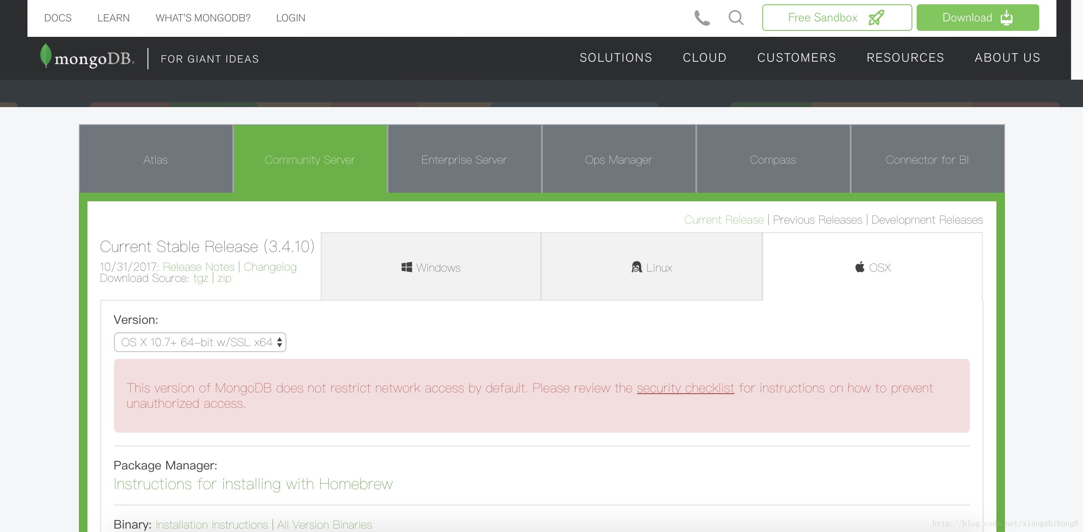Screen dimensions: 1083x532
Task: Open LEARN in the top menu
Action: pos(113,18)
